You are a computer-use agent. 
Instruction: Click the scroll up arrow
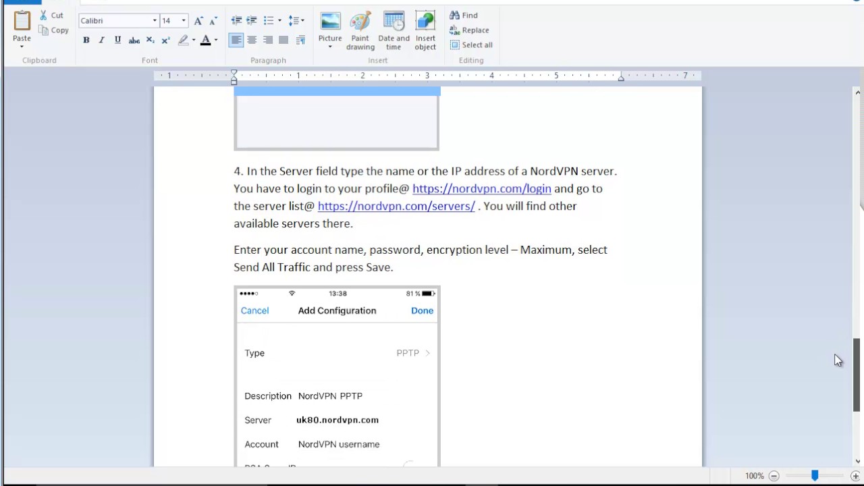(x=857, y=92)
